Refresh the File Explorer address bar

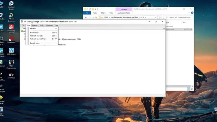[160, 17]
